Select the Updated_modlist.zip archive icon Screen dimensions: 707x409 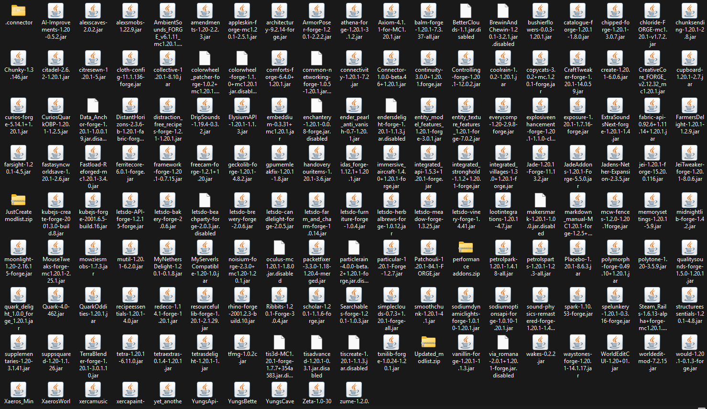[428, 342]
